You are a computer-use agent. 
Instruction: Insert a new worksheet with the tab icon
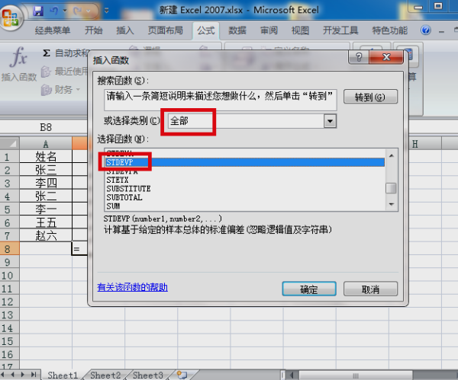pyautogui.click(x=182, y=375)
